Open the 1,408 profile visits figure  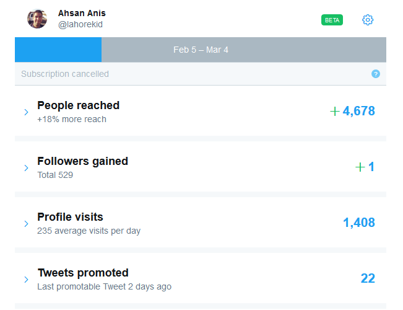click(359, 223)
